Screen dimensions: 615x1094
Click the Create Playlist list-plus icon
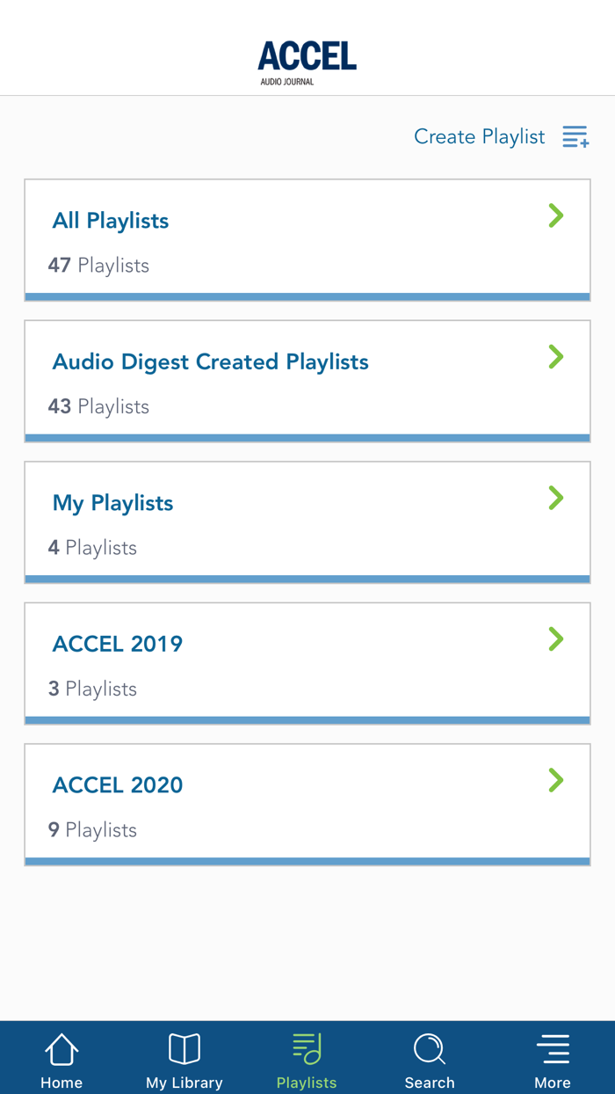point(575,136)
